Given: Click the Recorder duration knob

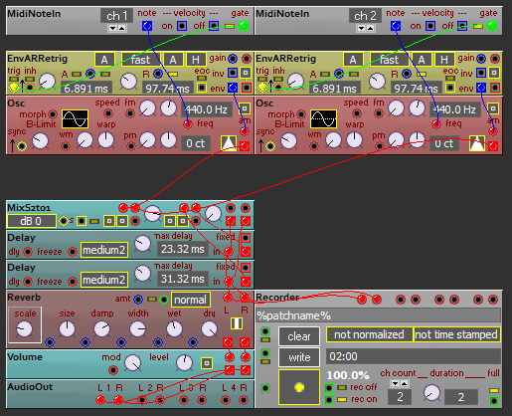Looking at the screenshot, I should point(431,393).
